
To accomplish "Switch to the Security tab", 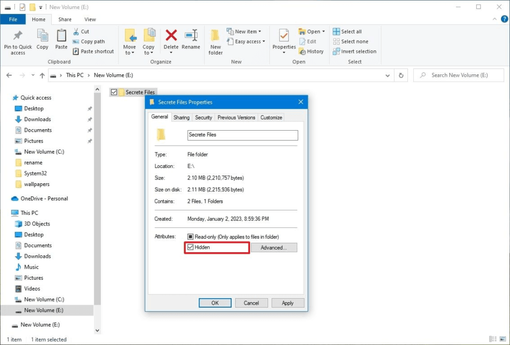I will click(x=203, y=118).
